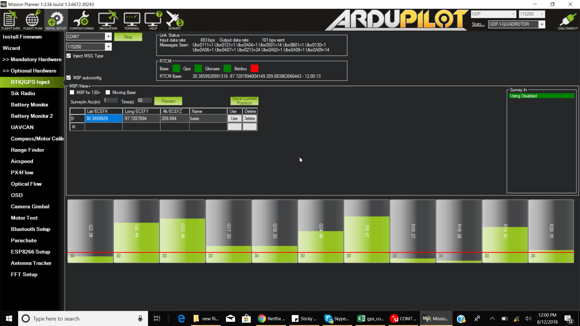580x326 pixels.
Task: Click the Donate icon
Action: (174, 20)
